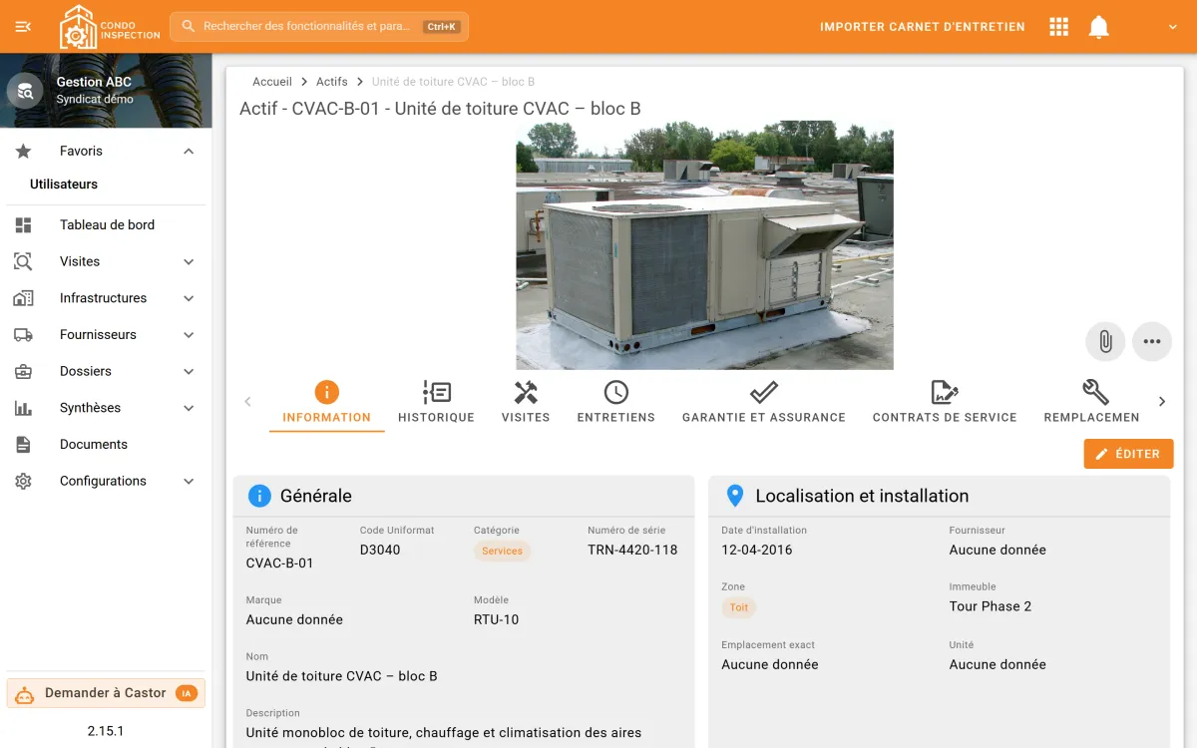Image resolution: width=1197 pixels, height=748 pixels.
Task: Focus the feature search field
Action: [318, 27]
